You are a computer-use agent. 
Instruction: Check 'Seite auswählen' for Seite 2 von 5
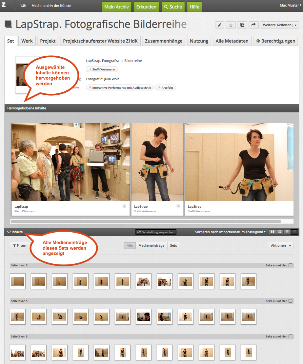pyautogui.click(x=291, y=301)
